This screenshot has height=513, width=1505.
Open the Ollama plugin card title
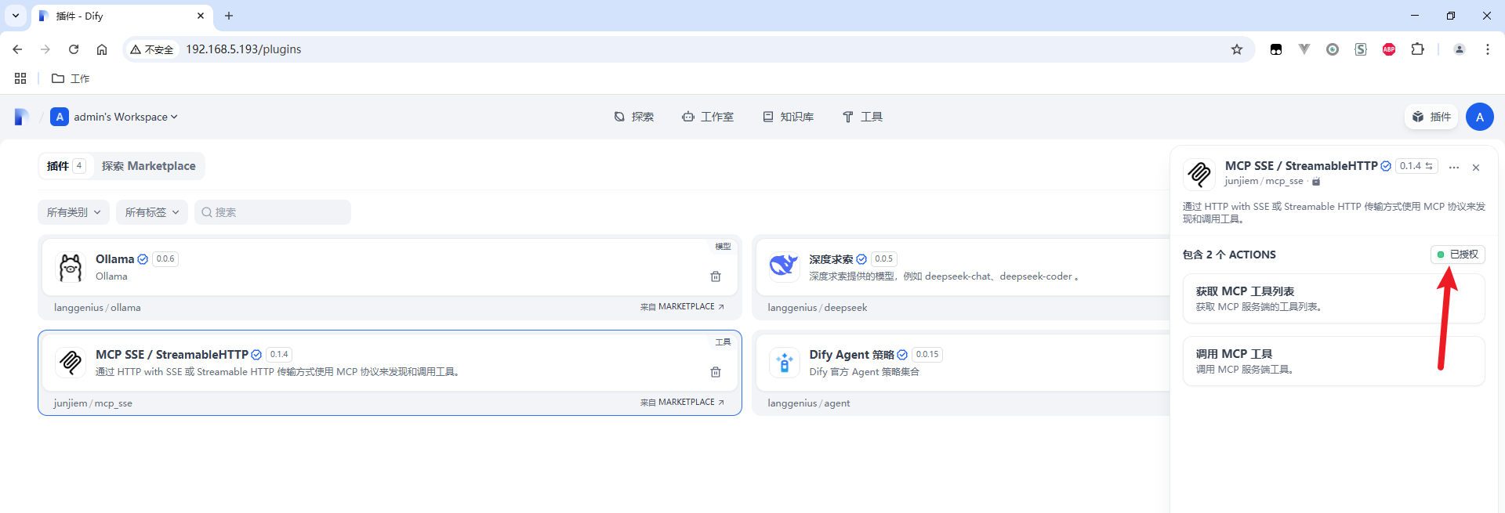coord(114,259)
